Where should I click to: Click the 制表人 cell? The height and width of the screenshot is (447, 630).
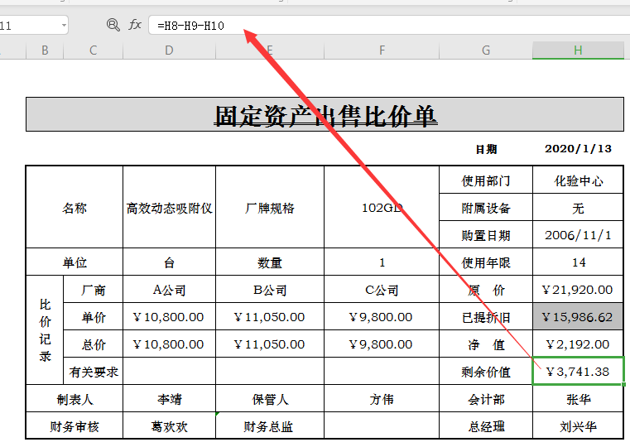click(75, 399)
